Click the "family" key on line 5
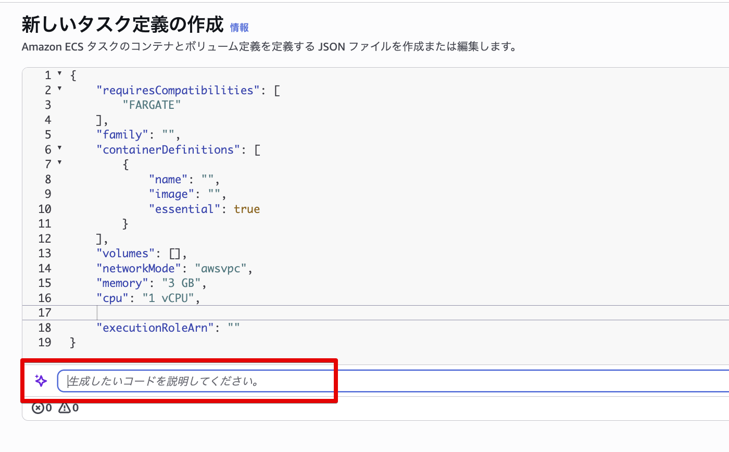The image size is (729, 452). pyautogui.click(x=123, y=135)
